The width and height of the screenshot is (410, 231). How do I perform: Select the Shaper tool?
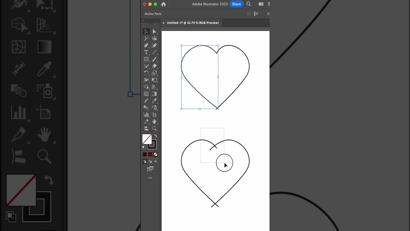[x=146, y=66]
